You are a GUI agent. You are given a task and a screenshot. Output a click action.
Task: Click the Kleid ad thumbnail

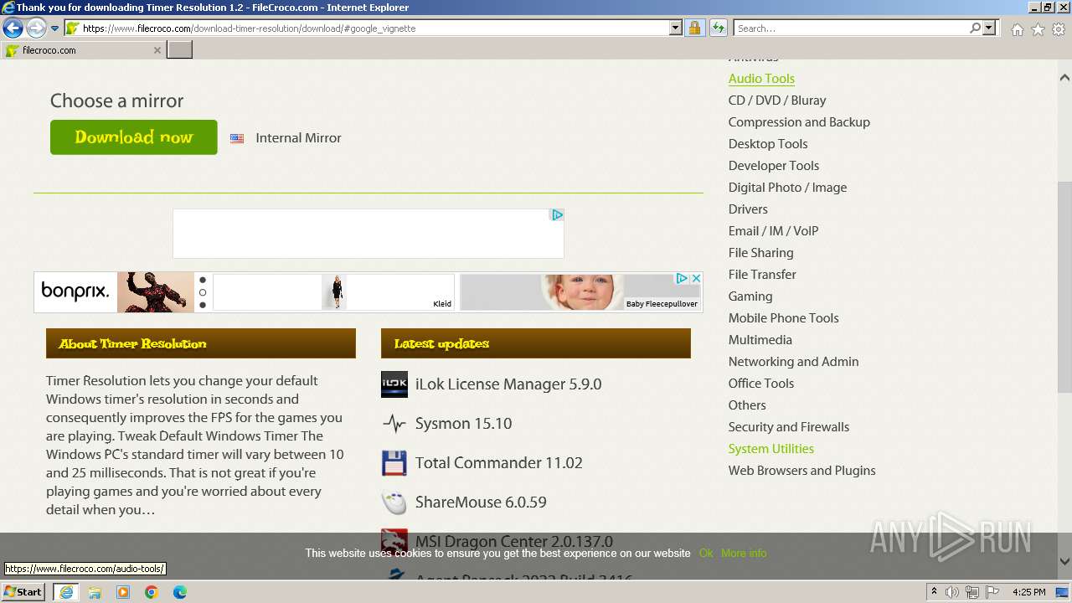tap(333, 292)
